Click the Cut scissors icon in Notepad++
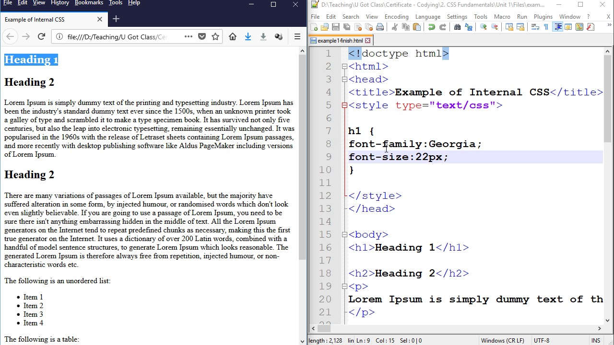Viewport: 614px width, 345px height. pyautogui.click(x=394, y=27)
